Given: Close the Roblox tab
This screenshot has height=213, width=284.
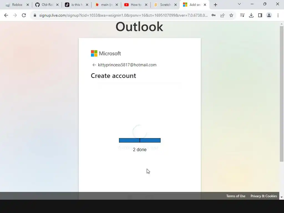Looking at the screenshot, I should coord(28,5).
